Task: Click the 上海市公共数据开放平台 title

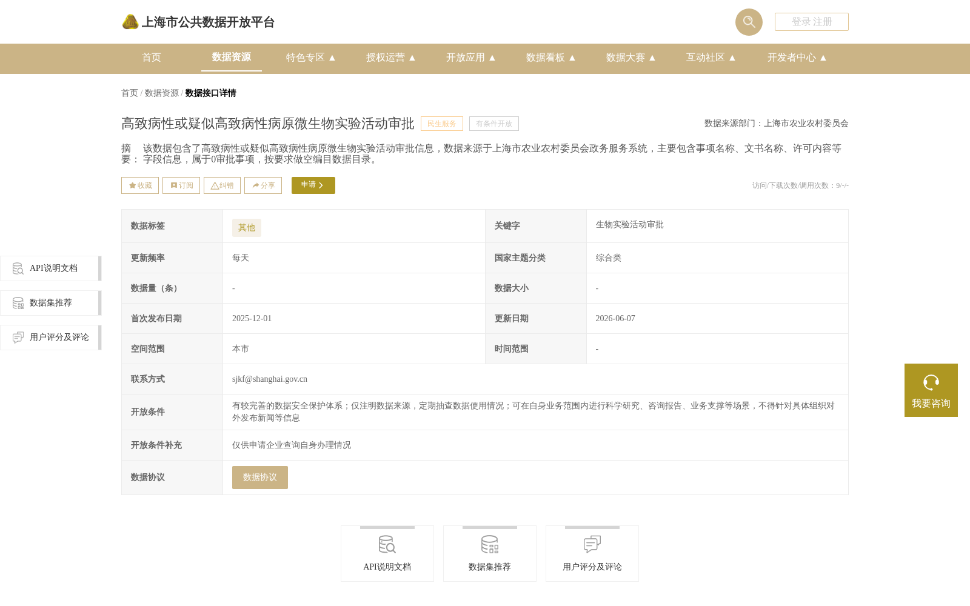Action: [x=208, y=22]
